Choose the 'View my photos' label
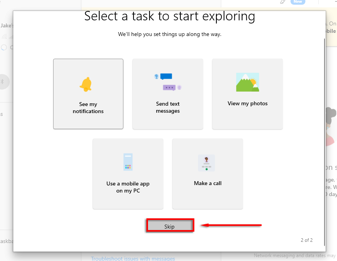The width and height of the screenshot is (337, 261). [248, 104]
